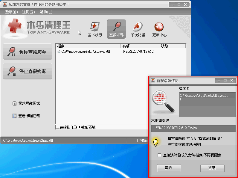The image size is (238, 178).
Task: Open the 幫助(H) menu
Action: (46, 12)
